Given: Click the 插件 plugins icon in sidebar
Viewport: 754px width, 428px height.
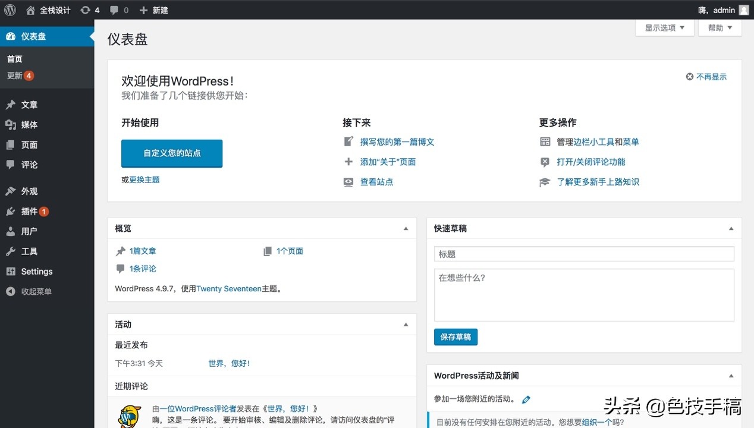Looking at the screenshot, I should pos(10,212).
